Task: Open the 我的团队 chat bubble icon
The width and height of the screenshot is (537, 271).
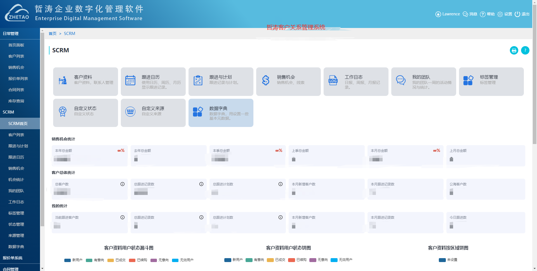Action: pos(401,80)
